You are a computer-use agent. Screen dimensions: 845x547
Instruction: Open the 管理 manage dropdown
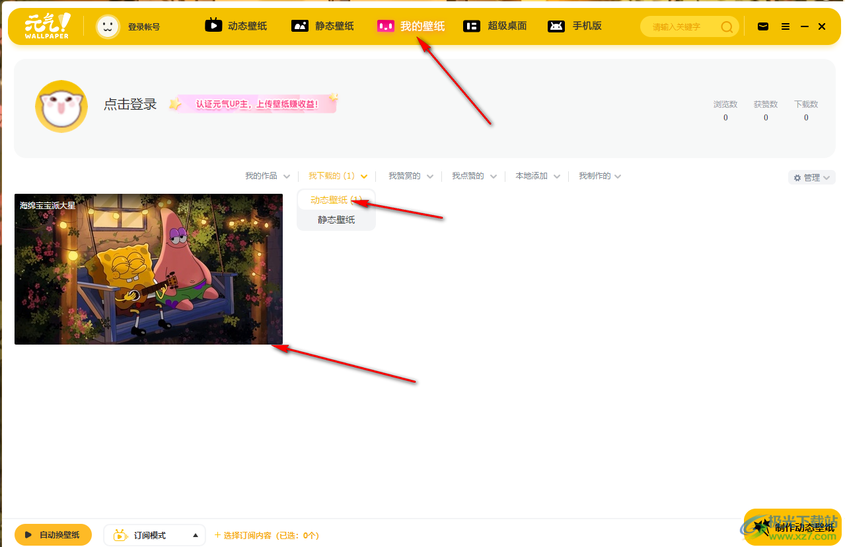[x=812, y=177]
